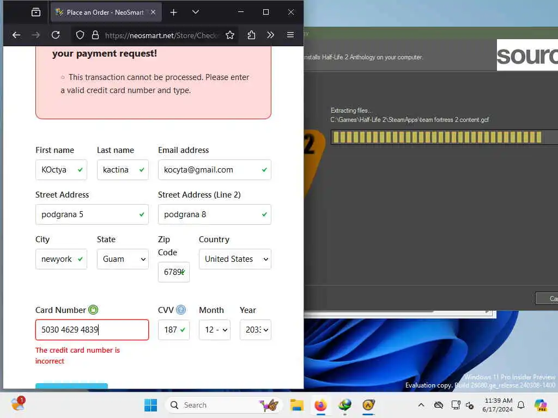Show hidden system tray icons
Screen dimensions: 558x418
(421, 405)
